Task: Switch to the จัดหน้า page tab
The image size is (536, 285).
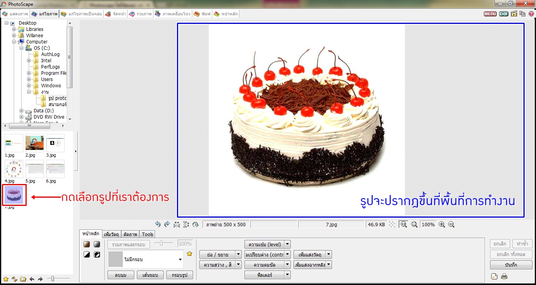Action: [115, 14]
